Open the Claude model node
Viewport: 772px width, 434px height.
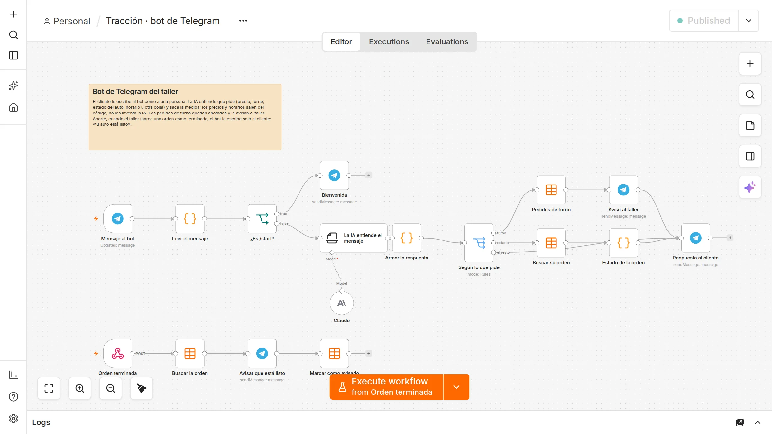pos(342,303)
